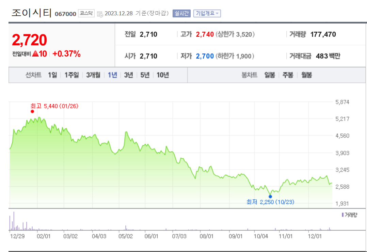Click the 코스닥 market badge
This screenshot has width=367, height=252.
coord(86,13)
